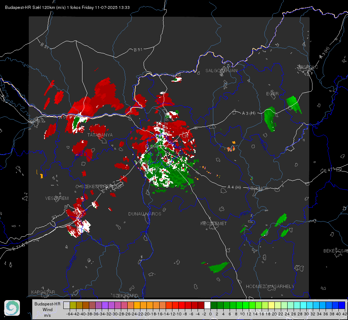The image size is (348, 320).
Task: Pick the darkest blue swatch at the legend's end
Action: 342,305
